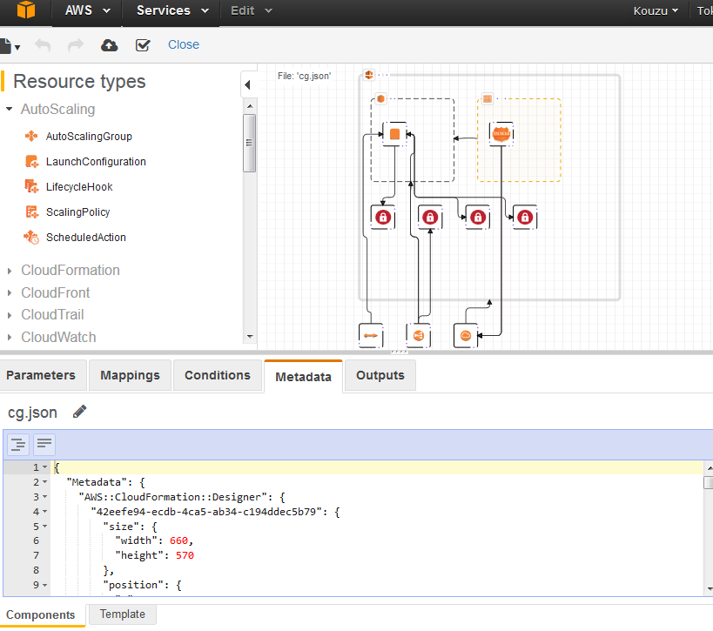This screenshot has width=713, height=631.
Task: Click the Validate template checkmark icon
Action: pos(143,45)
